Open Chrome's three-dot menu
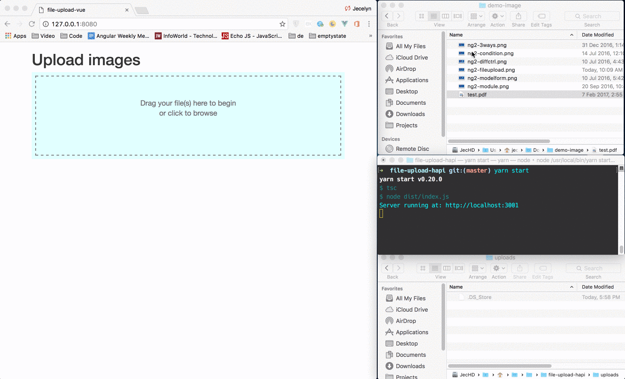Viewport: 625px width, 379px height. coord(369,24)
